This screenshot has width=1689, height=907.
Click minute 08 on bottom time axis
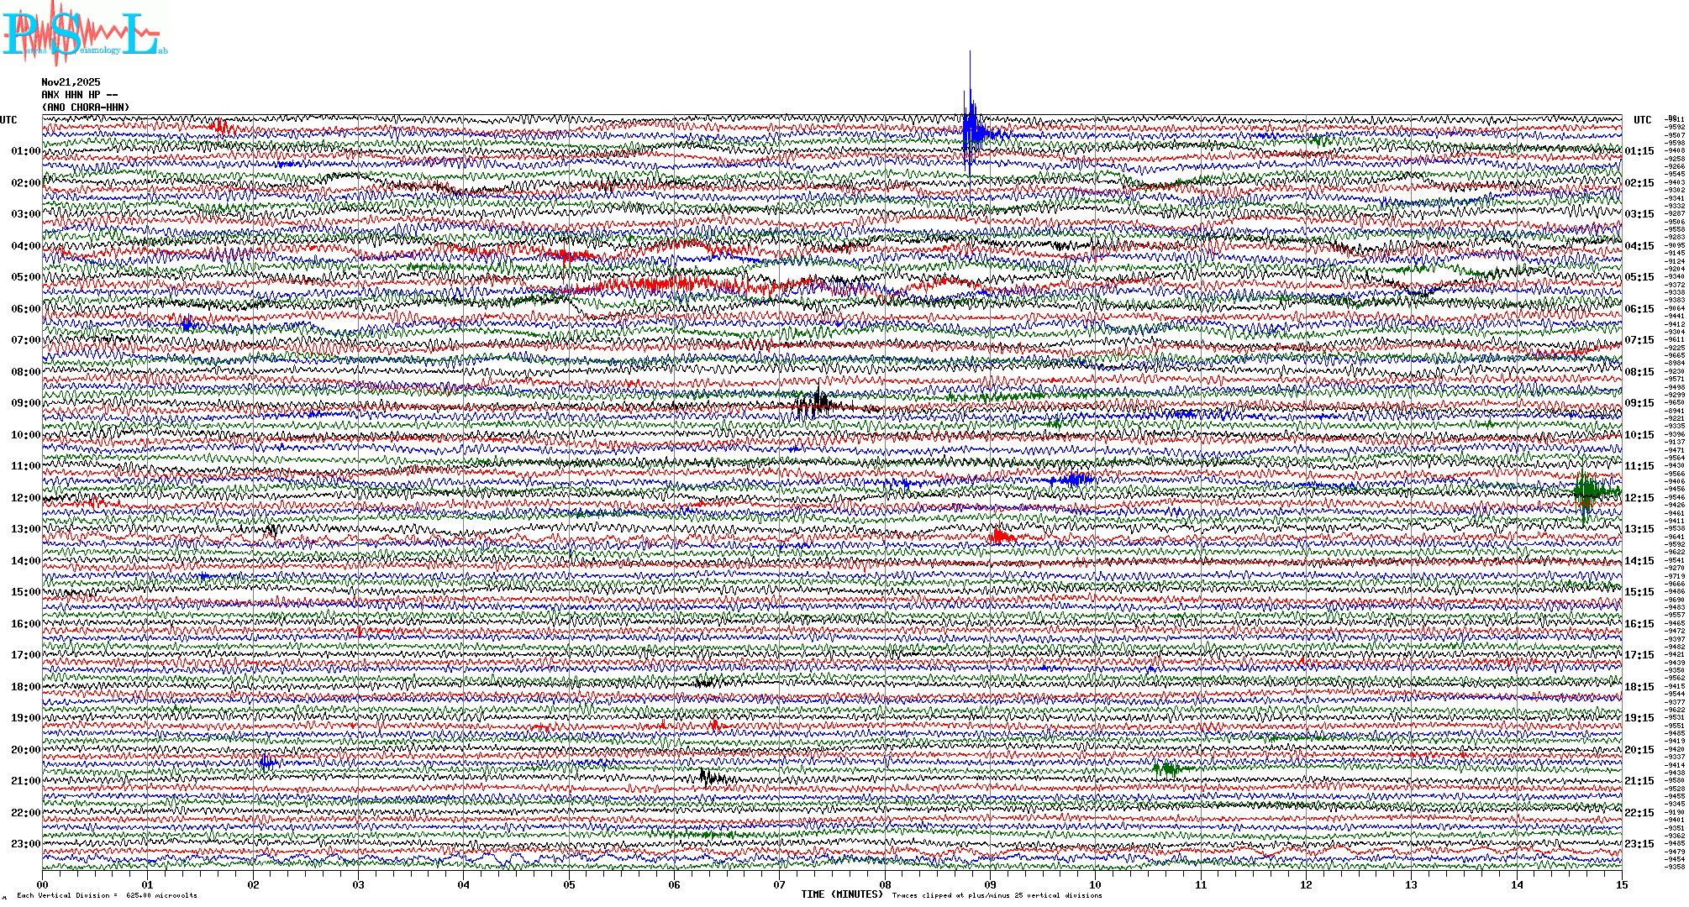885,884
